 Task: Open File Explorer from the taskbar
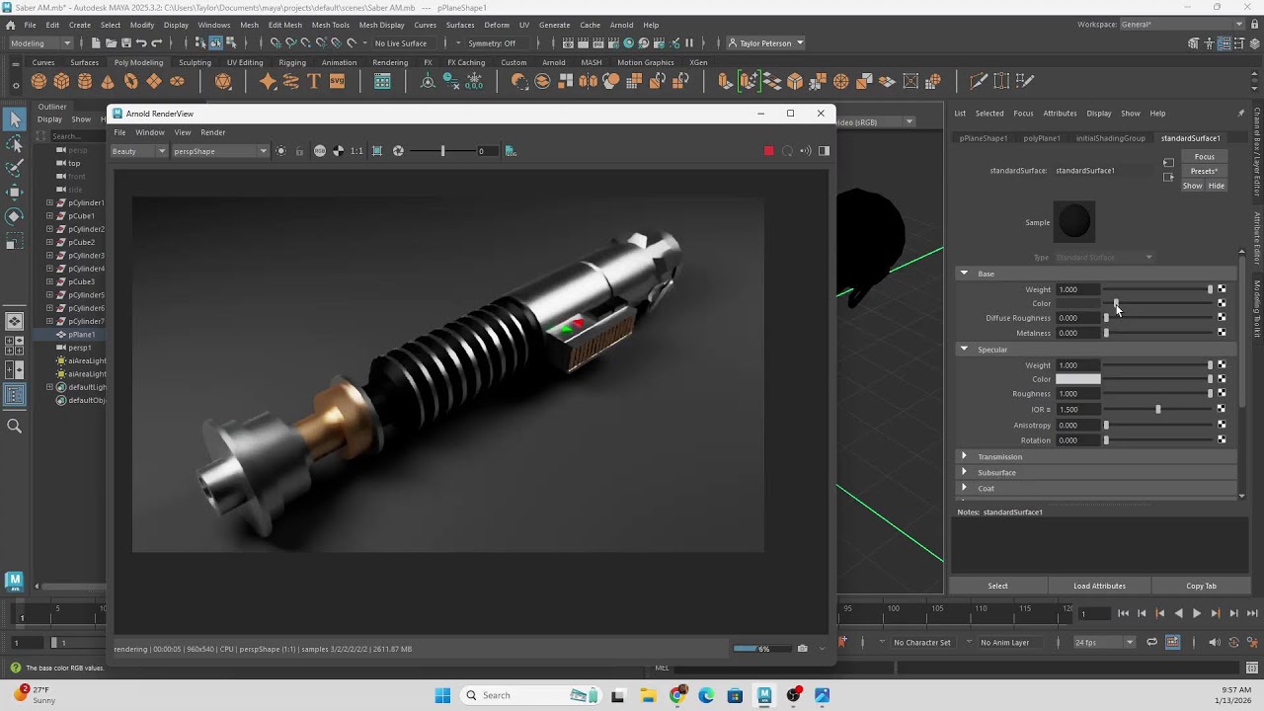click(649, 695)
